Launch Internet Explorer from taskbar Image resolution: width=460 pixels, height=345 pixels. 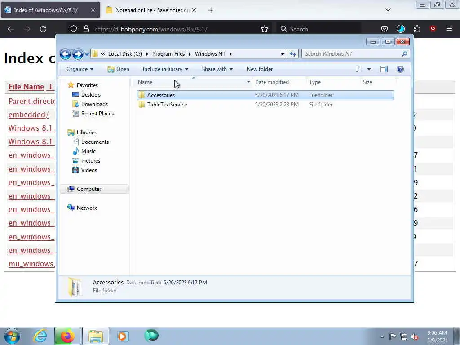[40, 336]
